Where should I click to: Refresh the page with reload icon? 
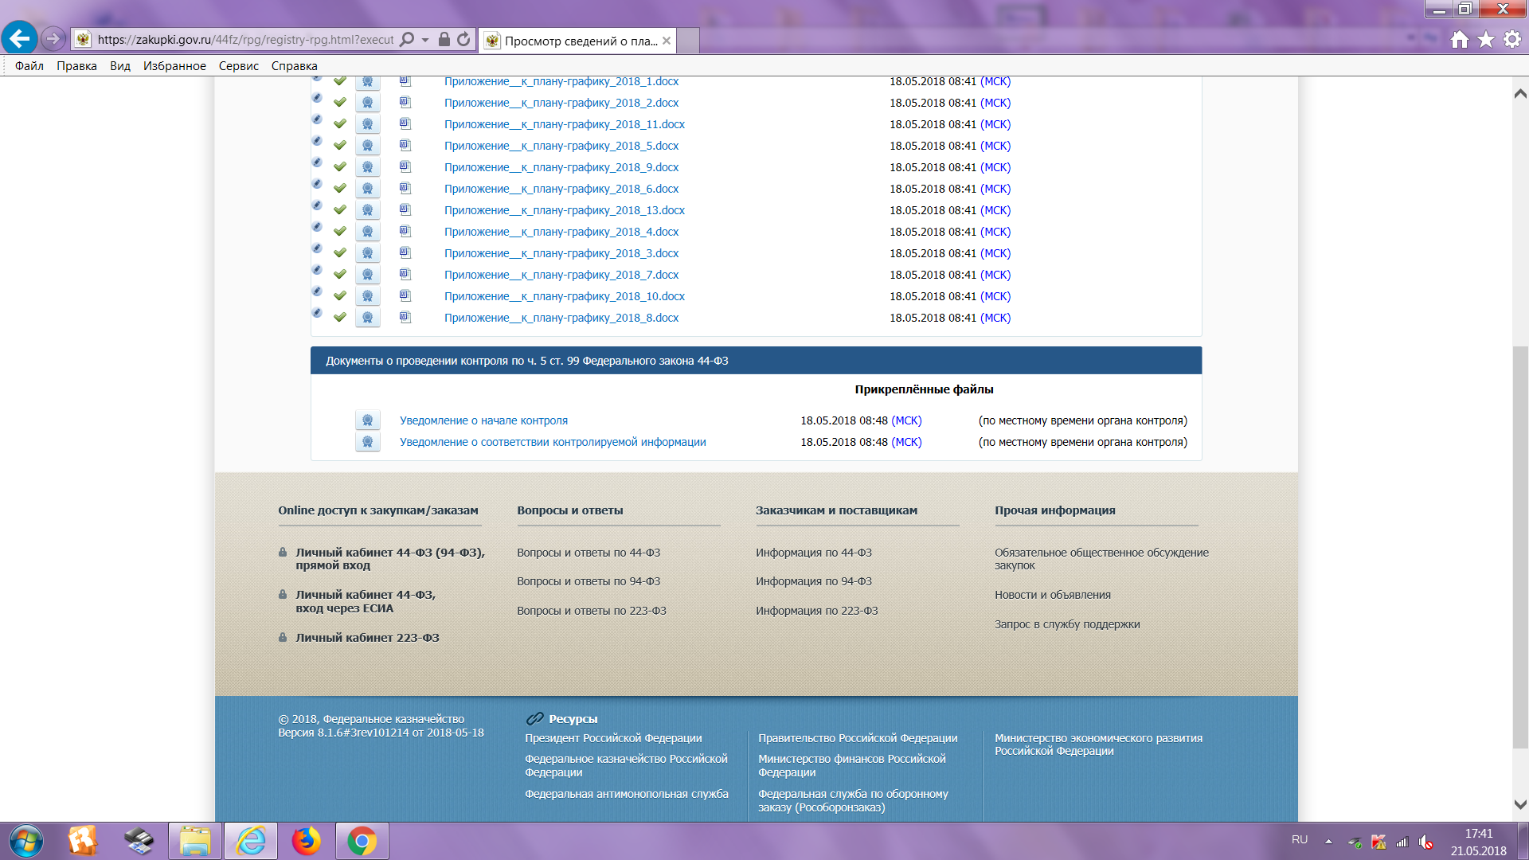(463, 39)
